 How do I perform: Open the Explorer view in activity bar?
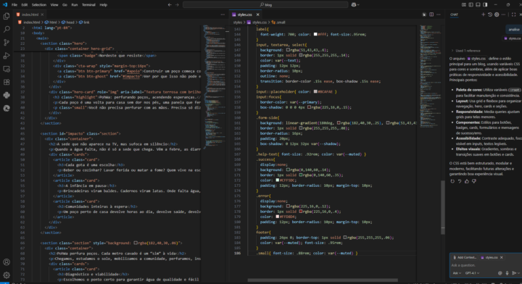click(7, 16)
